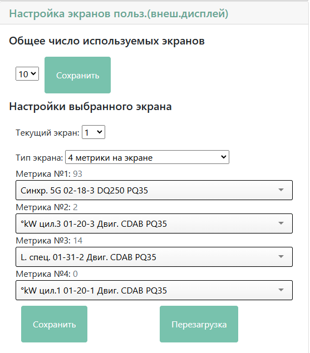The width and height of the screenshot is (310, 353).
Task: Click the 'Тип экрана:' label text
Action: point(39,157)
